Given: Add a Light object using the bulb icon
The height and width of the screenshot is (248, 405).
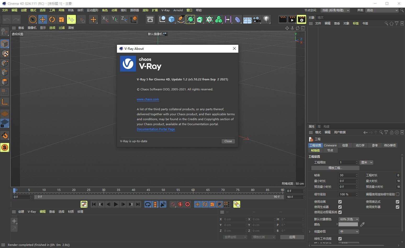Looking at the screenshot, I should click(266, 19).
